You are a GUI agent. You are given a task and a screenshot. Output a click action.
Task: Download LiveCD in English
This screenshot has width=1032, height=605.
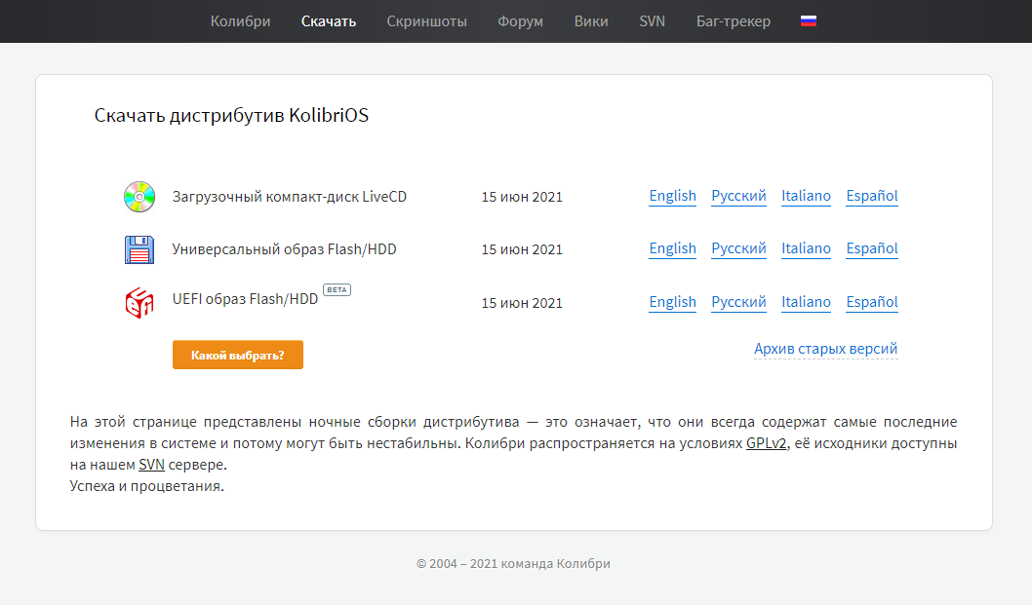[x=672, y=196]
